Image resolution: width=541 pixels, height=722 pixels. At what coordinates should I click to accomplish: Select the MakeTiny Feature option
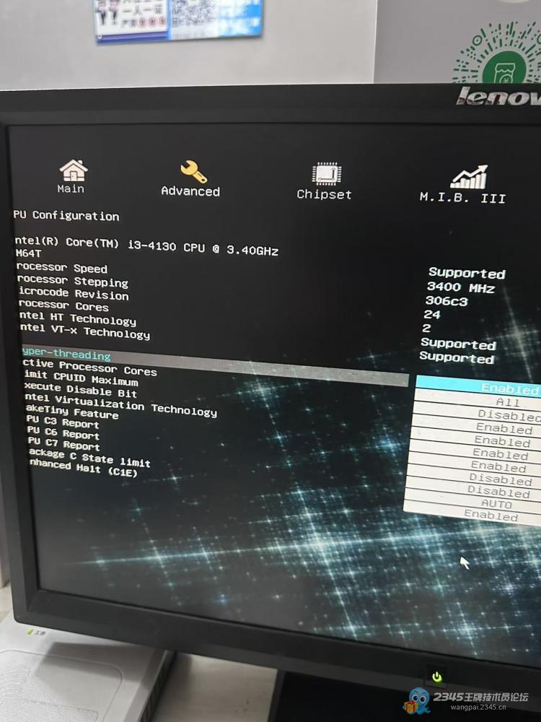(71, 412)
